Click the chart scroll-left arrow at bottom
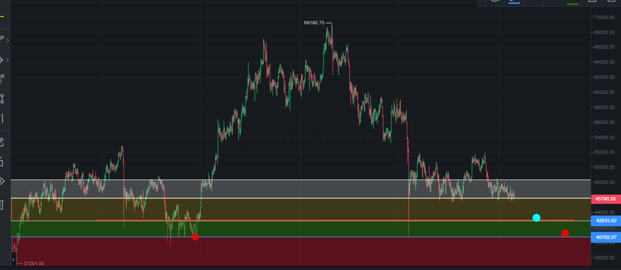Viewport: 621px width, 270px height. click(14, 258)
